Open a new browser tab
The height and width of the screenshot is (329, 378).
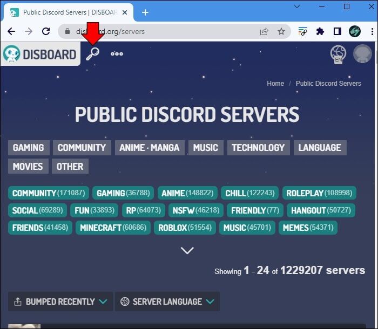[145, 12]
